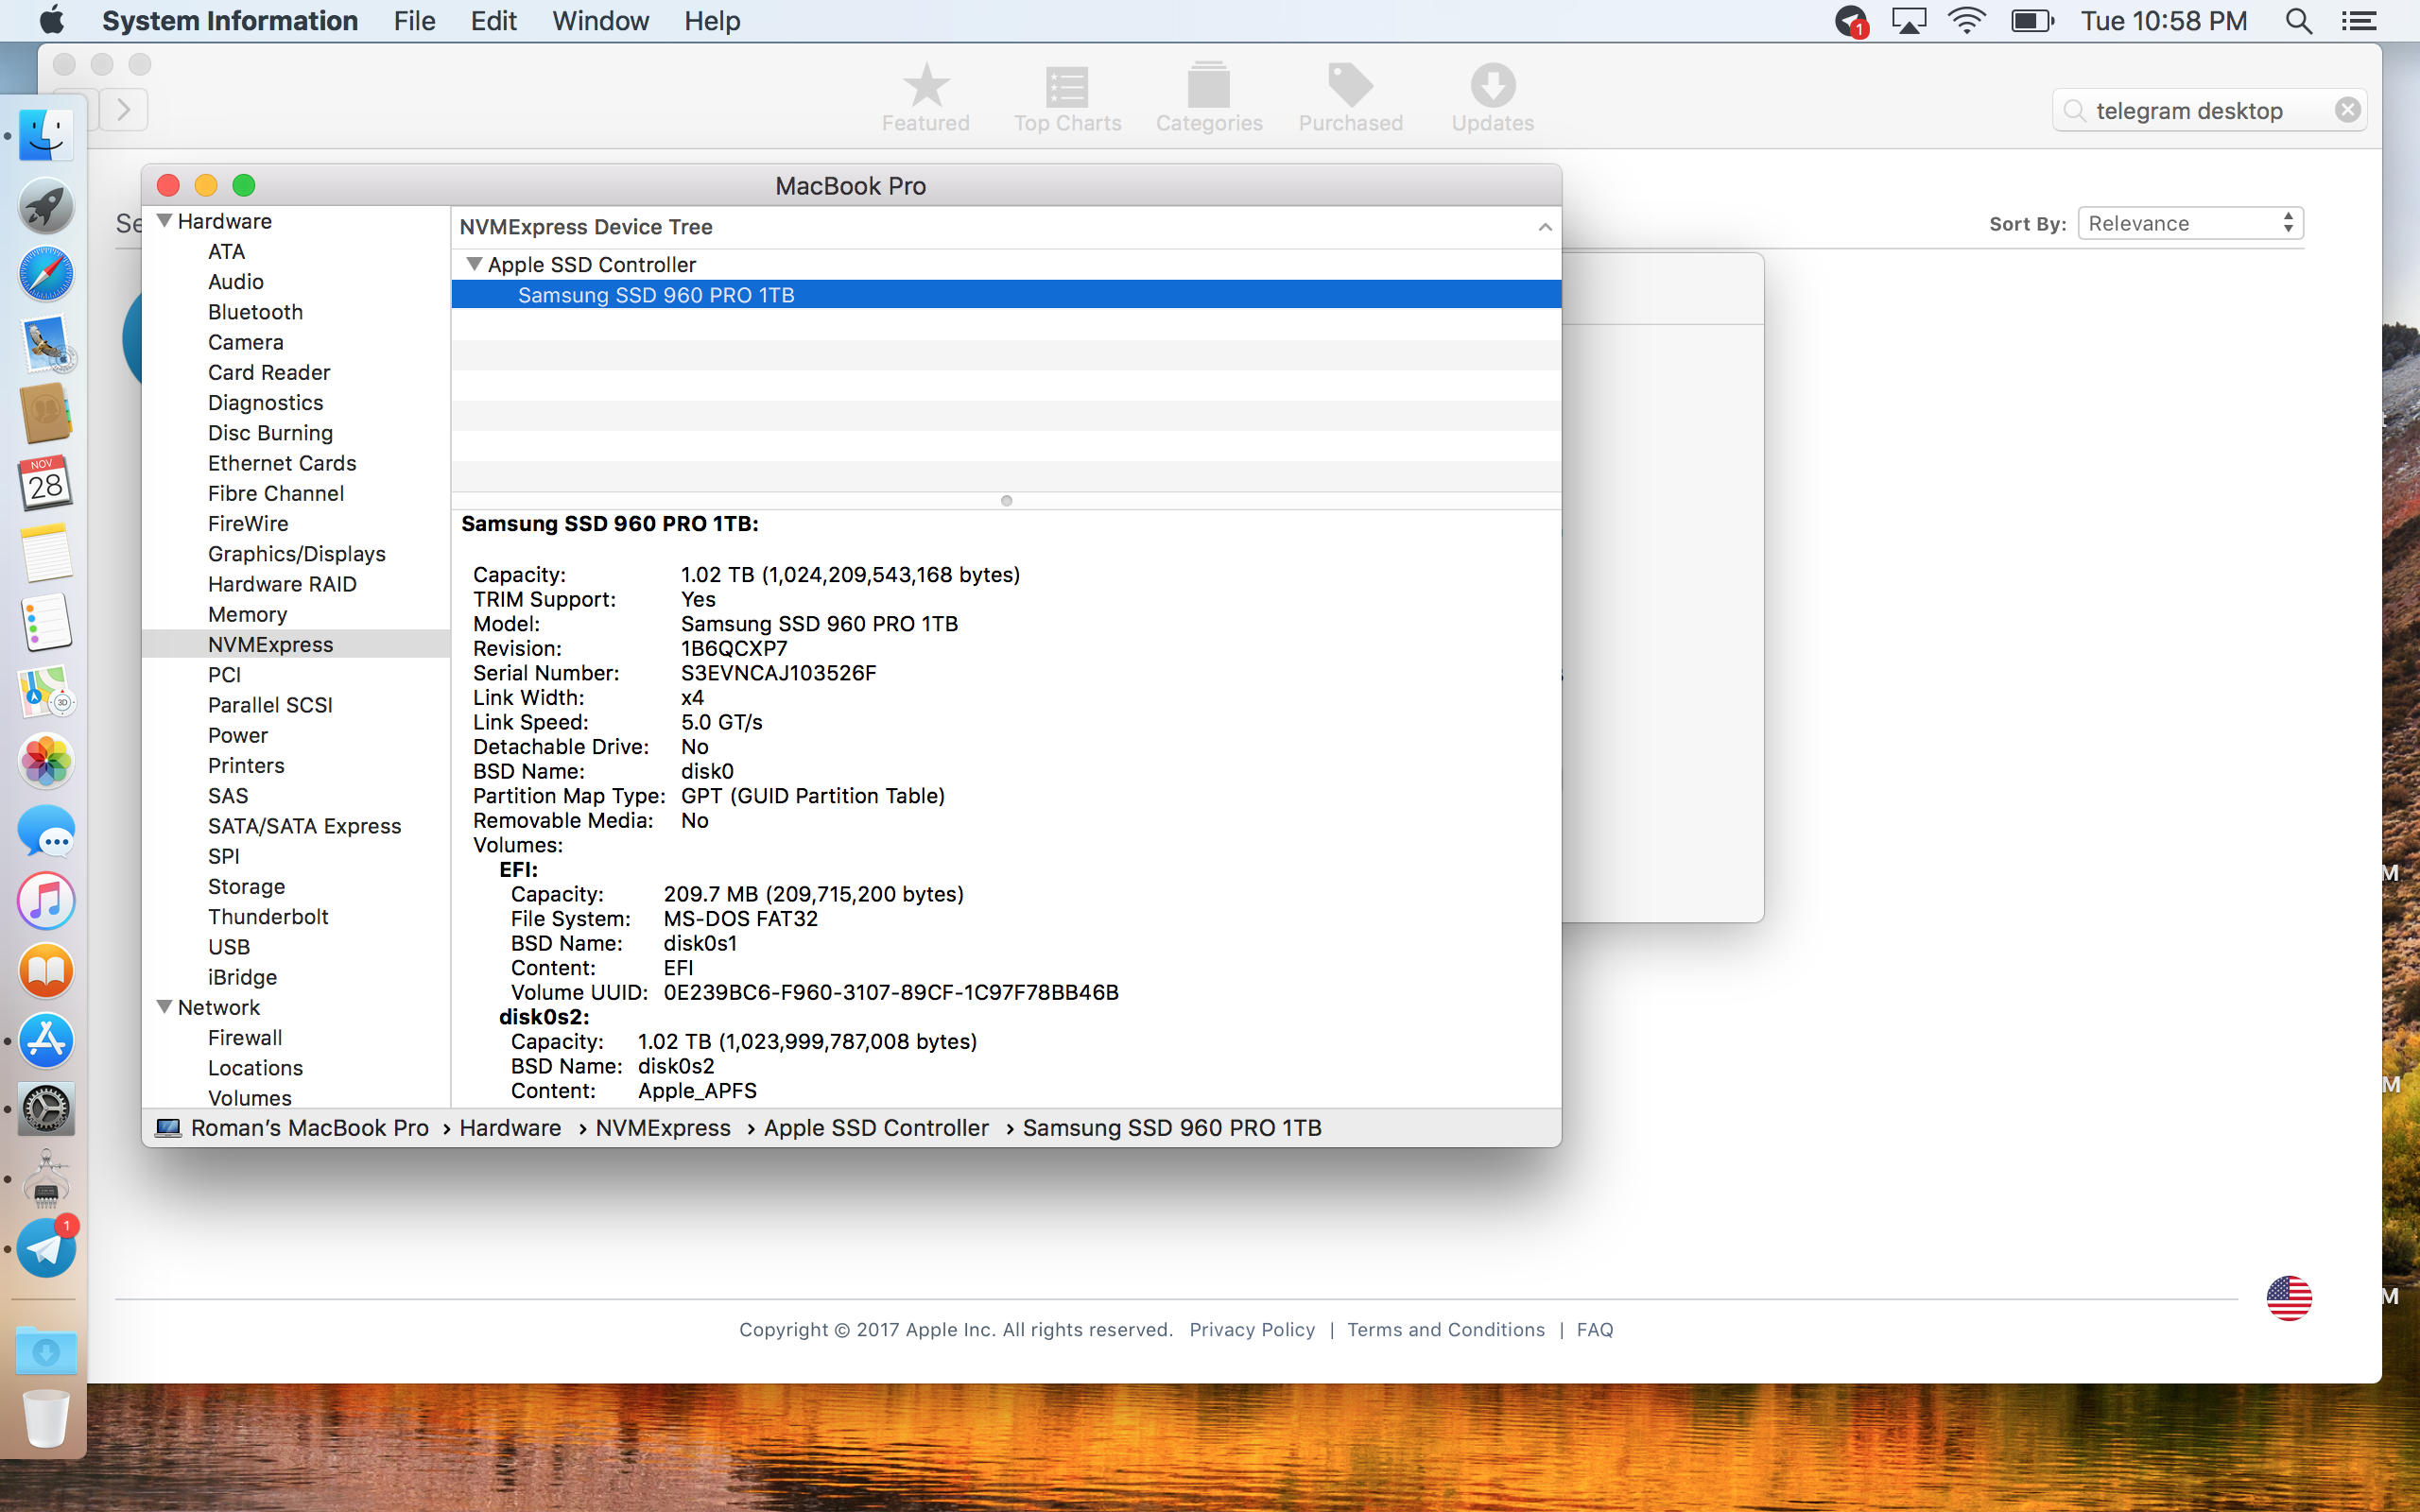This screenshot has height=1512, width=2420.
Task: Click Privacy Policy link in App Store
Action: 1252,1329
